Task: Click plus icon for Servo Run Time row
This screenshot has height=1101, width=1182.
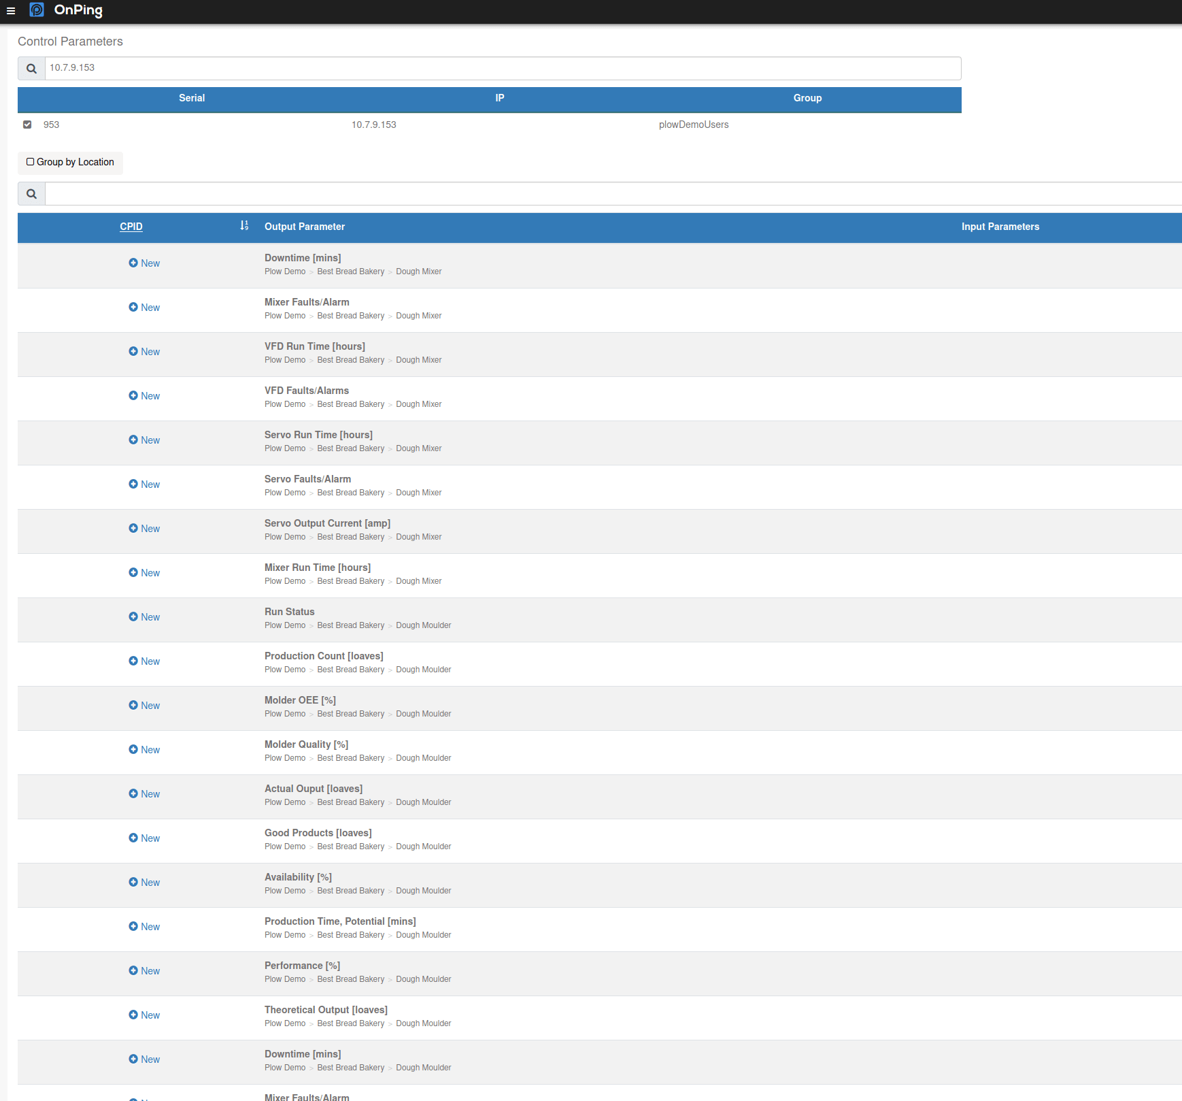Action: point(133,440)
